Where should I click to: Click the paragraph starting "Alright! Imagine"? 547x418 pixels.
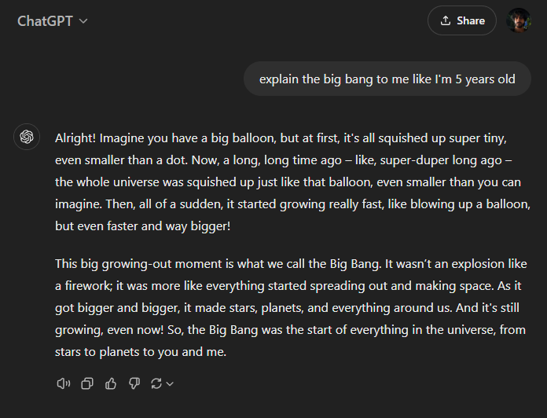point(291,181)
